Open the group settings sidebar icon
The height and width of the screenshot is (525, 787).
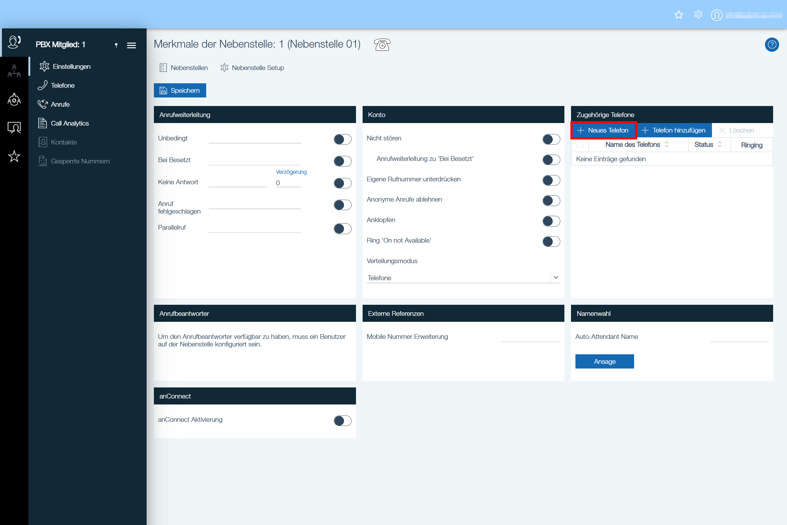pos(14,99)
